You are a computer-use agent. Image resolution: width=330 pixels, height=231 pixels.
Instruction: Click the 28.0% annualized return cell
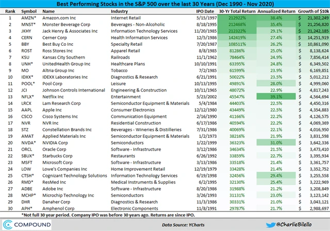click(x=276, y=83)
